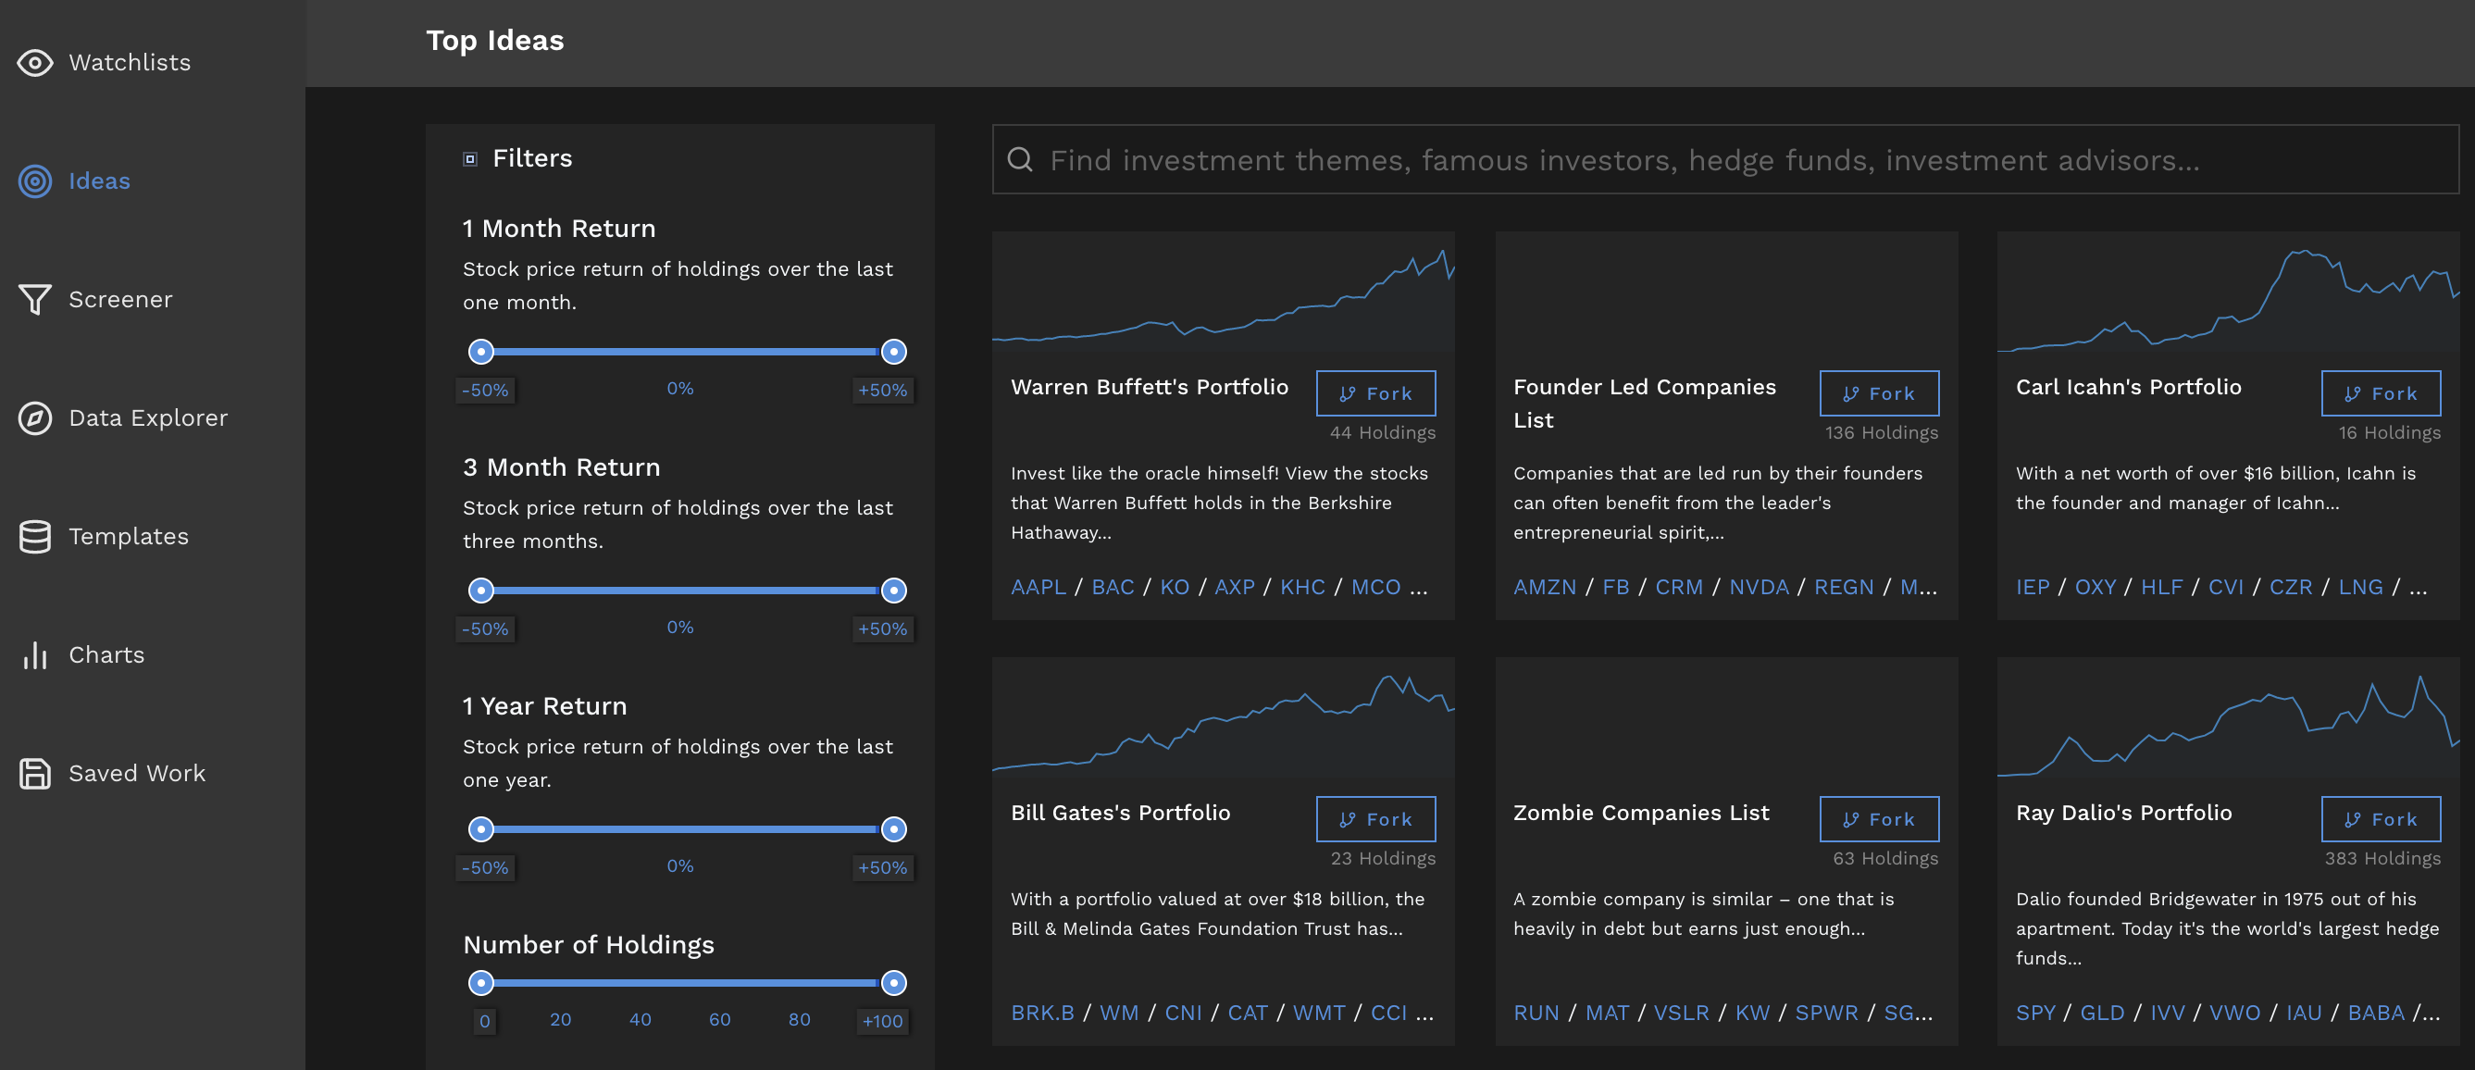
Task: Click the search magnifier icon
Action: point(1019,159)
